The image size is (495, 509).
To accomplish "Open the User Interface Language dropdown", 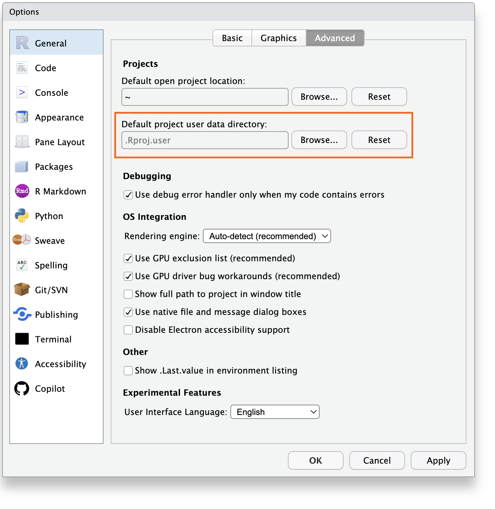I will click(275, 412).
